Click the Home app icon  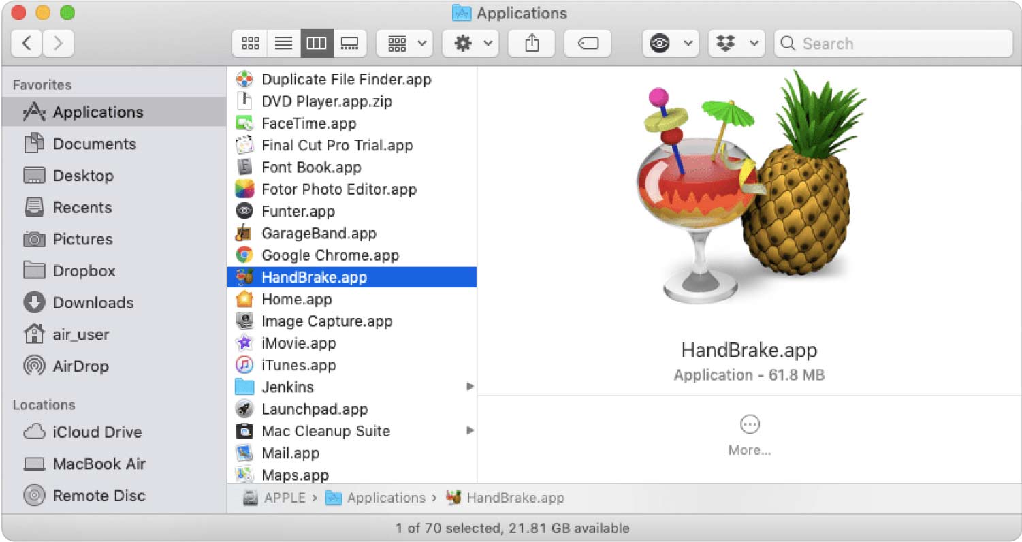pos(244,300)
